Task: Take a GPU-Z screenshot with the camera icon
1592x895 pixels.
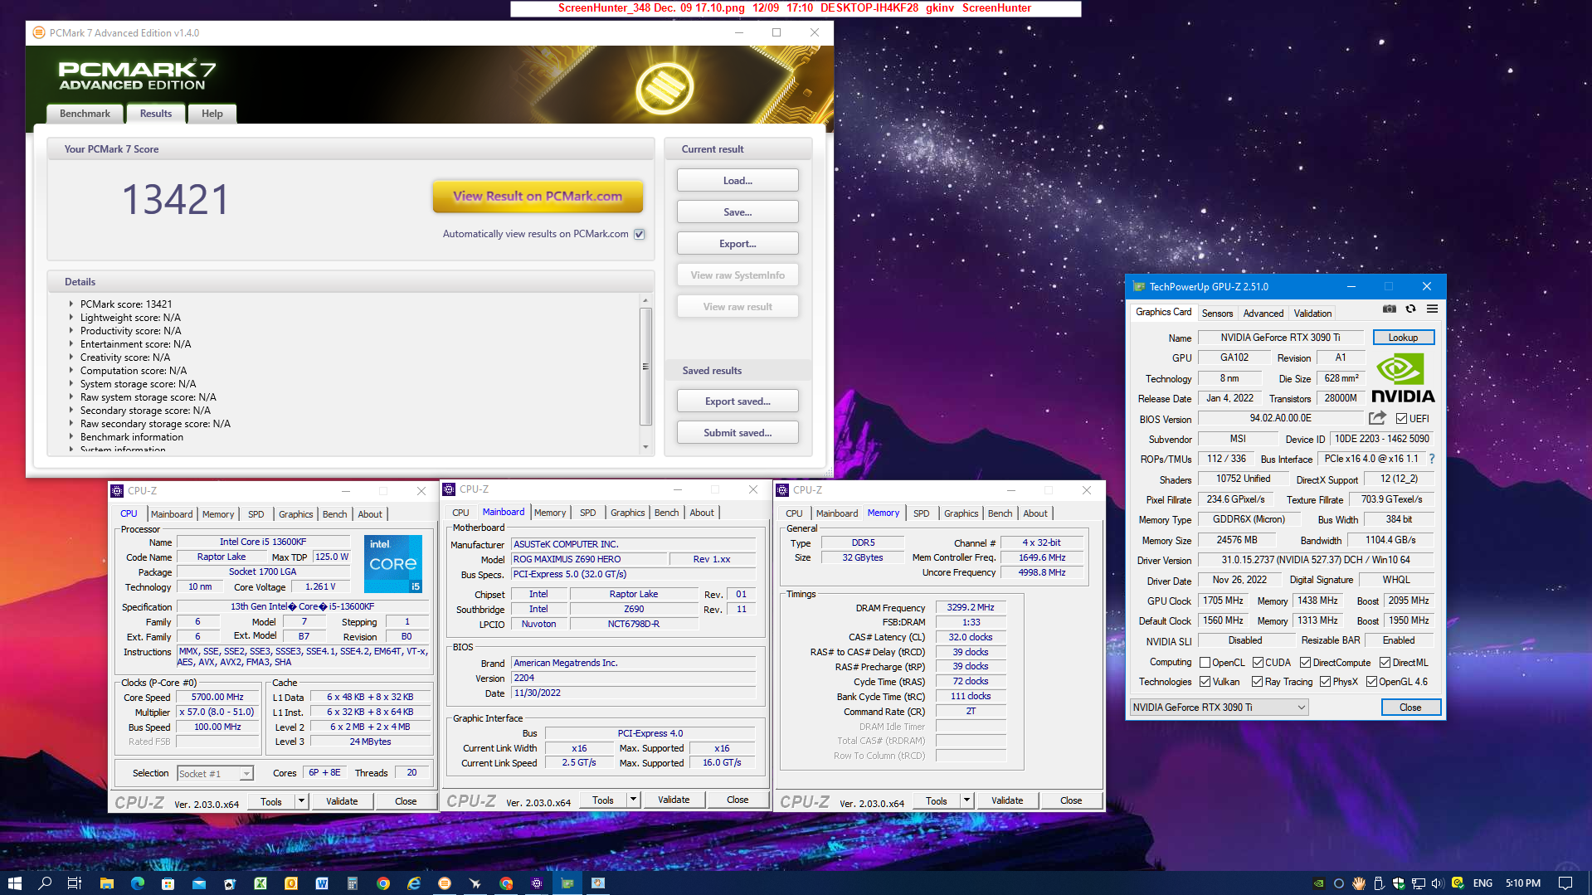Action: click(1389, 309)
